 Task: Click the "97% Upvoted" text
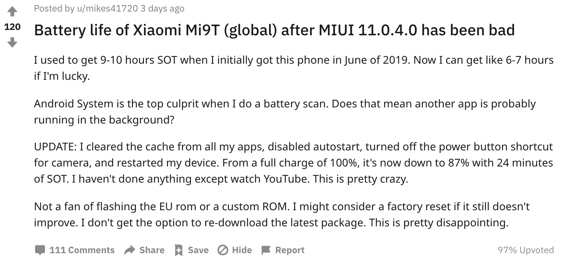(525, 250)
